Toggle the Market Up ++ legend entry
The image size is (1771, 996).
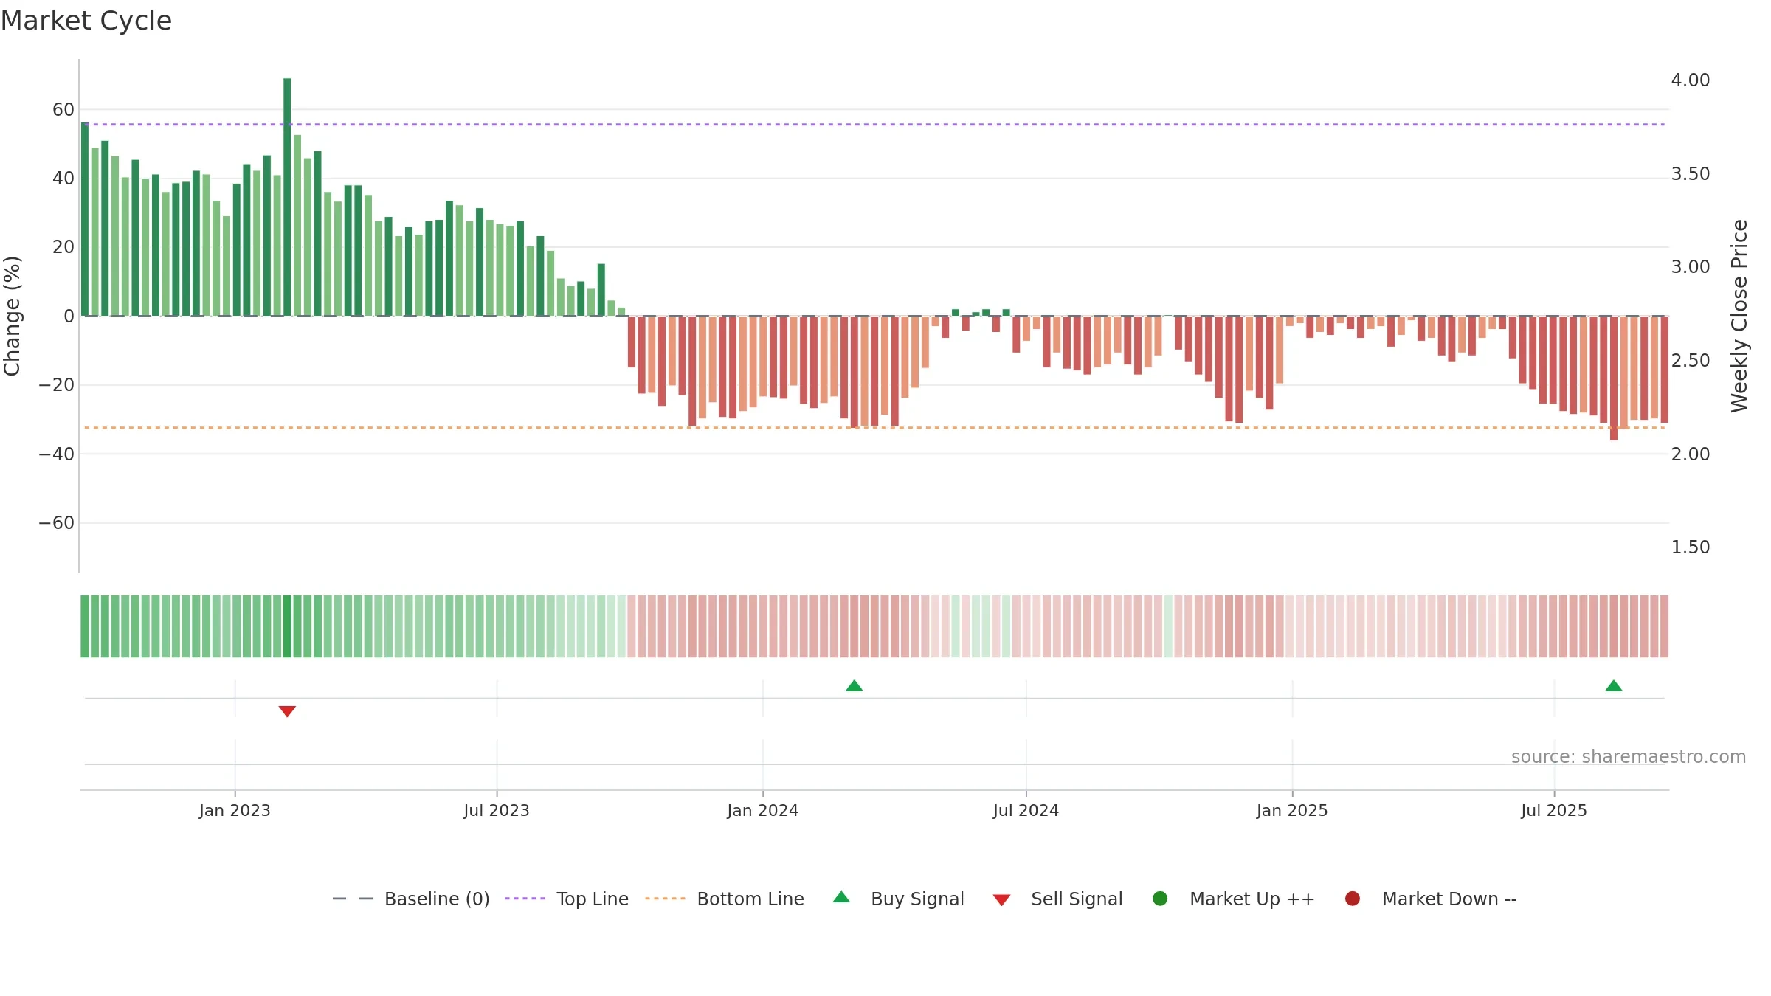[x=1233, y=899]
